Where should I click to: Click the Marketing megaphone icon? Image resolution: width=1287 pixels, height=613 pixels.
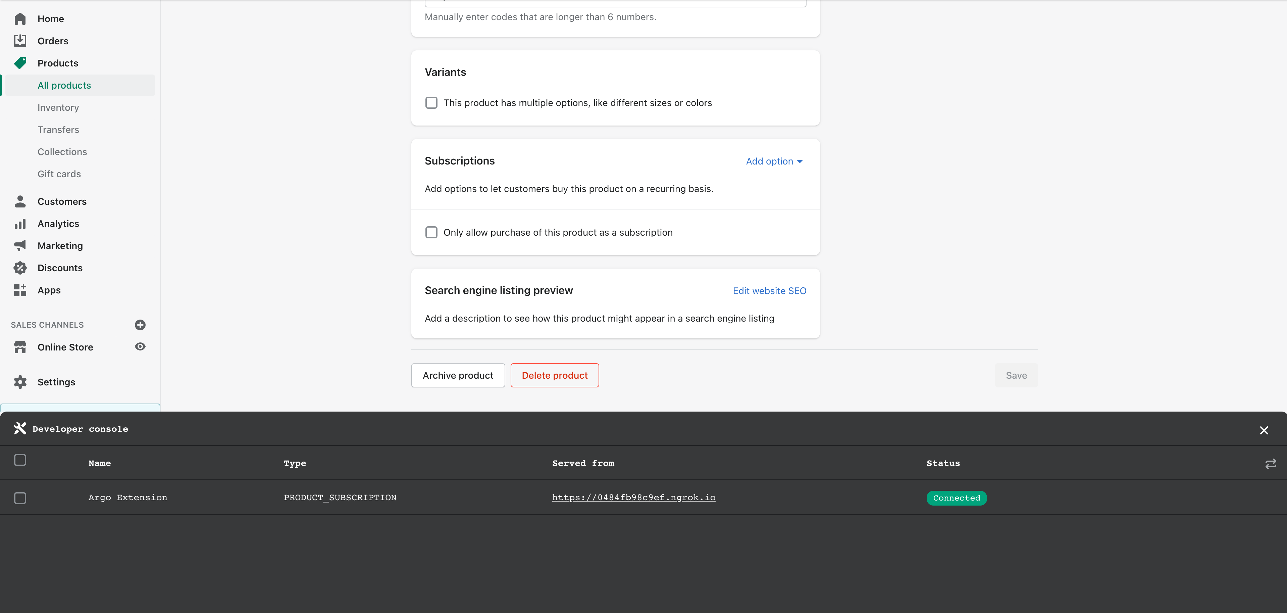(x=20, y=245)
